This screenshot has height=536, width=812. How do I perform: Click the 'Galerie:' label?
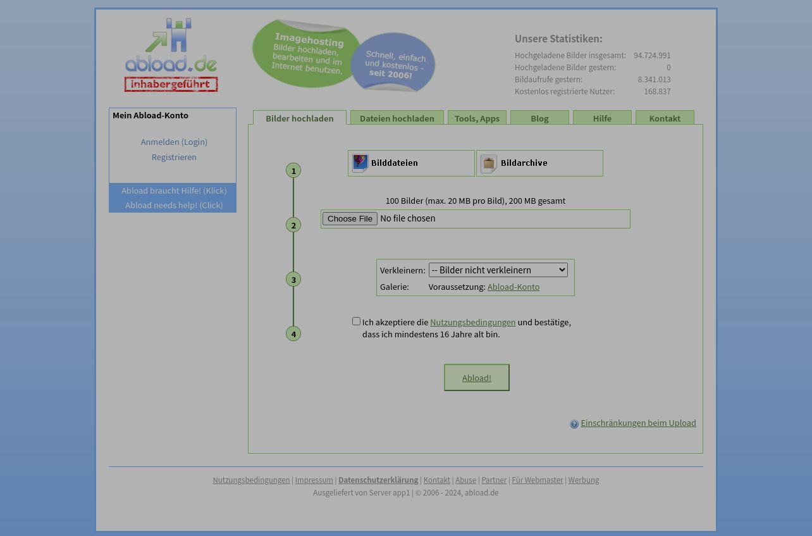click(x=395, y=287)
